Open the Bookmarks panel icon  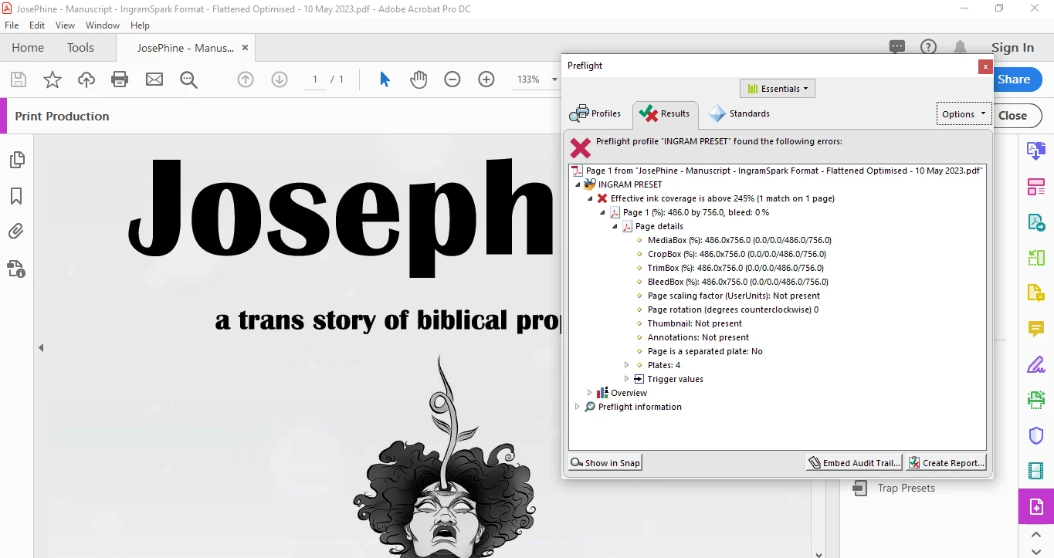16,196
